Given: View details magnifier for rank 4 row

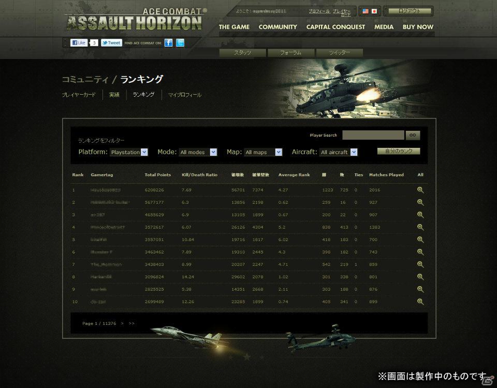Looking at the screenshot, I should coord(420,227).
